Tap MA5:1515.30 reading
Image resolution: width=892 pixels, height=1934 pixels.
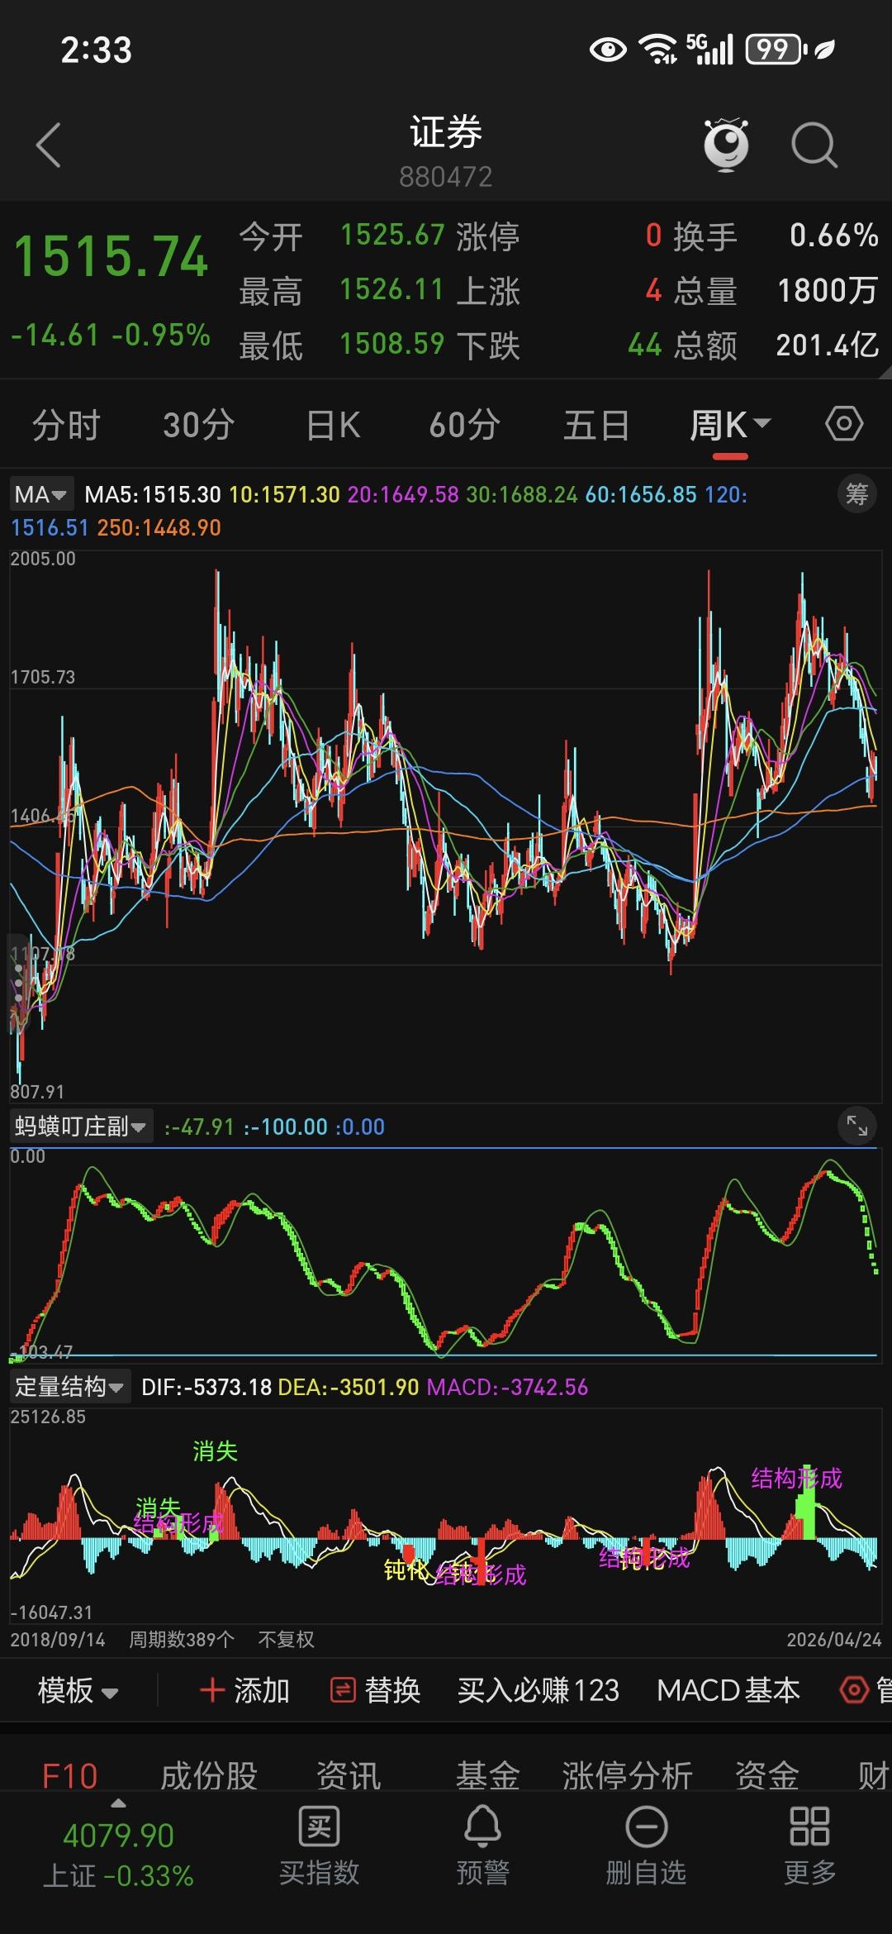pyautogui.click(x=153, y=494)
